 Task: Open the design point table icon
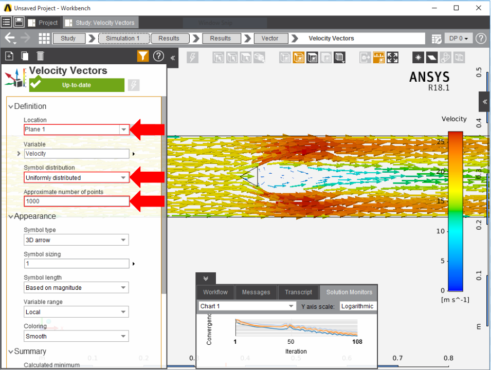[x=436, y=39]
